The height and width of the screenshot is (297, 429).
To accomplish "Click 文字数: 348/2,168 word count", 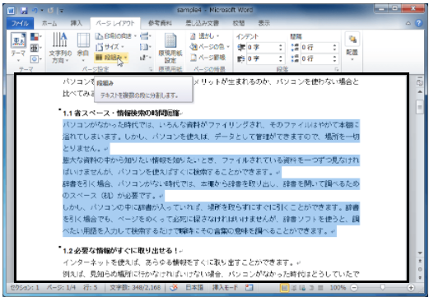I will pyautogui.click(x=135, y=288).
